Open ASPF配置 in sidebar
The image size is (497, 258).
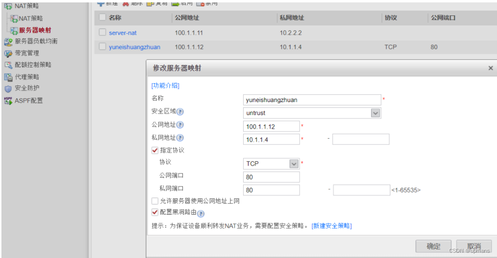[28, 101]
